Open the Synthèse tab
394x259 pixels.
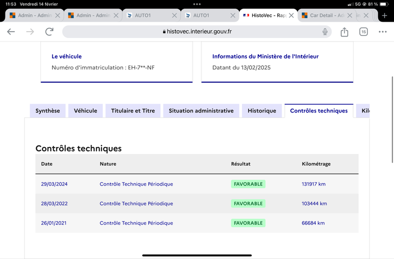point(47,111)
